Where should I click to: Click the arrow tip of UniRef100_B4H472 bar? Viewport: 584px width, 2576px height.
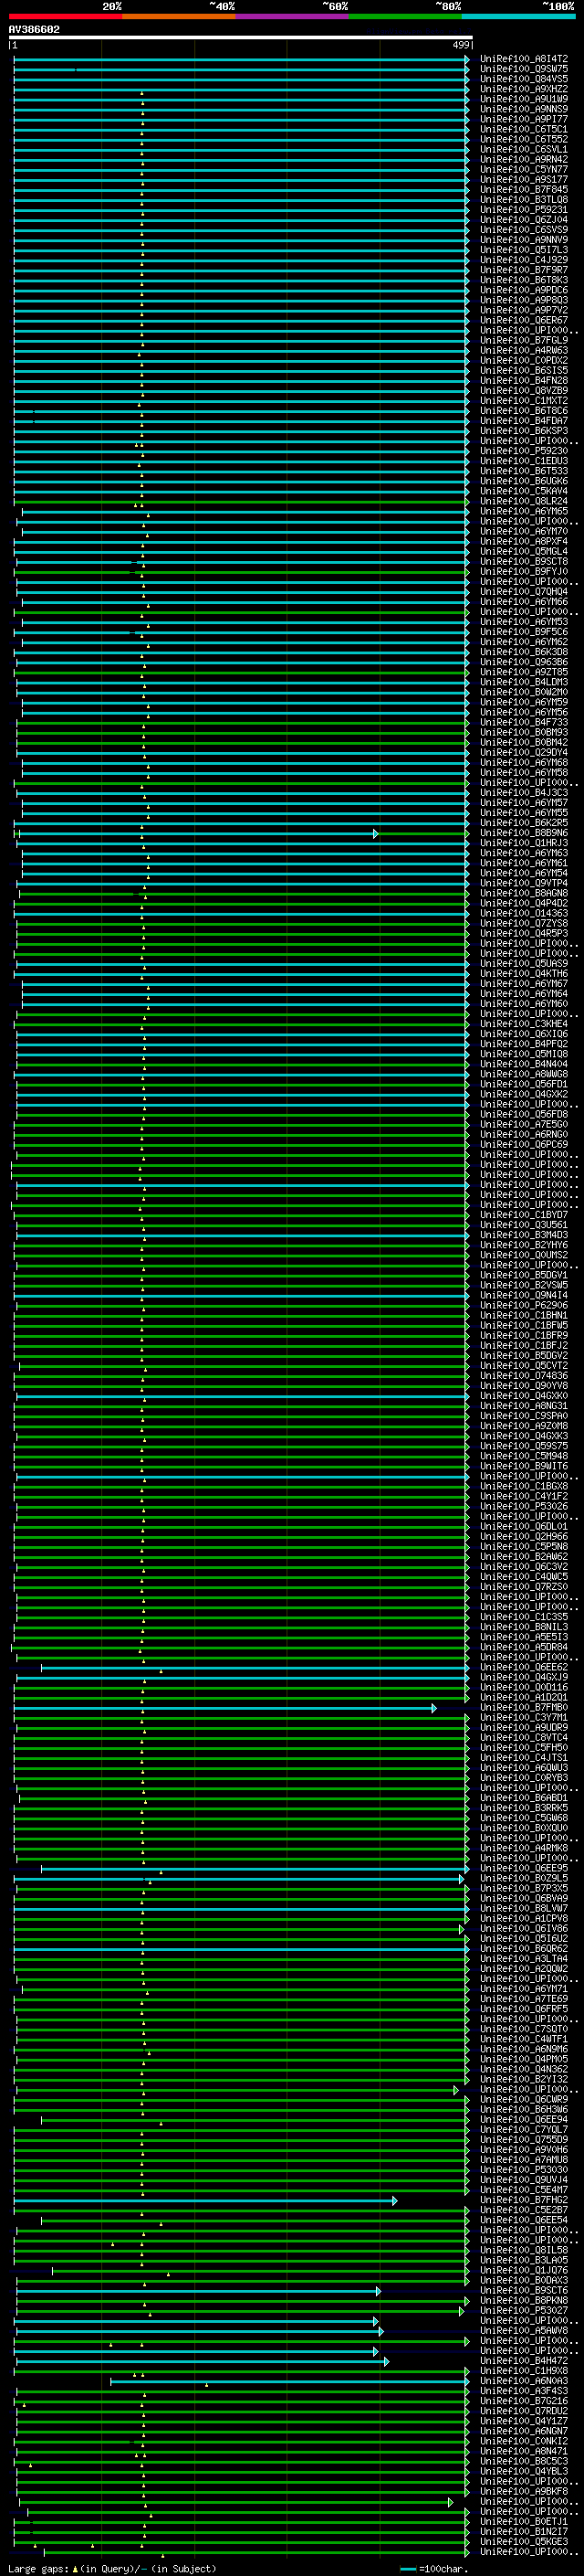[x=386, y=2362]
